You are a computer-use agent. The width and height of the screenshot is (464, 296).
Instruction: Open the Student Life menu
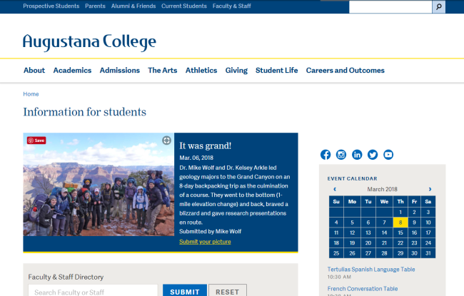coord(277,71)
